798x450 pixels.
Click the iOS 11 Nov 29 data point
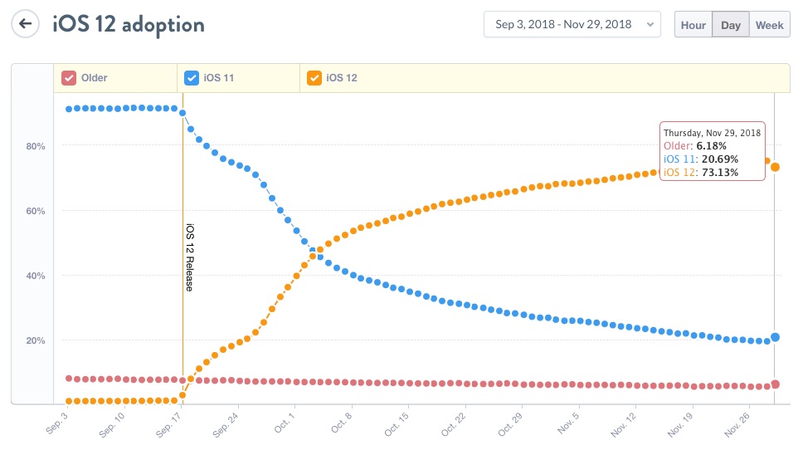(775, 337)
